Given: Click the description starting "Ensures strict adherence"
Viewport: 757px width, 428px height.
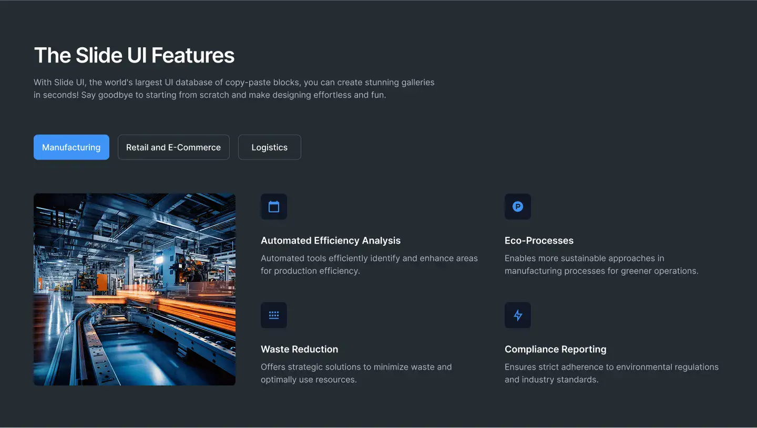Looking at the screenshot, I should pyautogui.click(x=611, y=373).
